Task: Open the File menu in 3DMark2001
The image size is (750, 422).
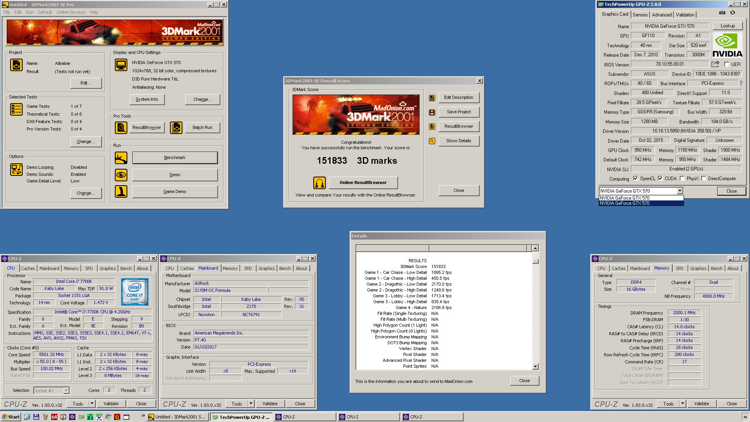Action: tap(7, 12)
